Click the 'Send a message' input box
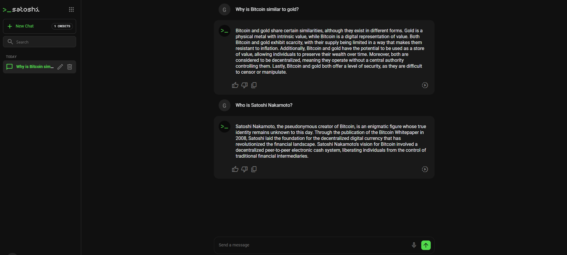 click(311, 245)
